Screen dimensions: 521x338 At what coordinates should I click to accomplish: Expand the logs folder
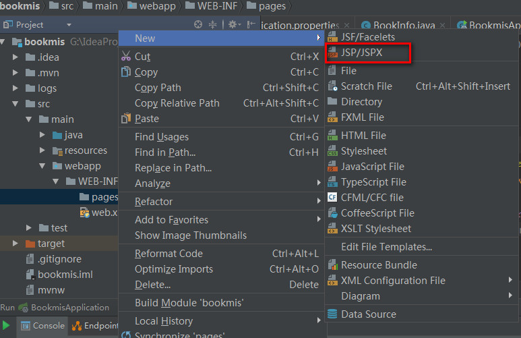point(15,88)
